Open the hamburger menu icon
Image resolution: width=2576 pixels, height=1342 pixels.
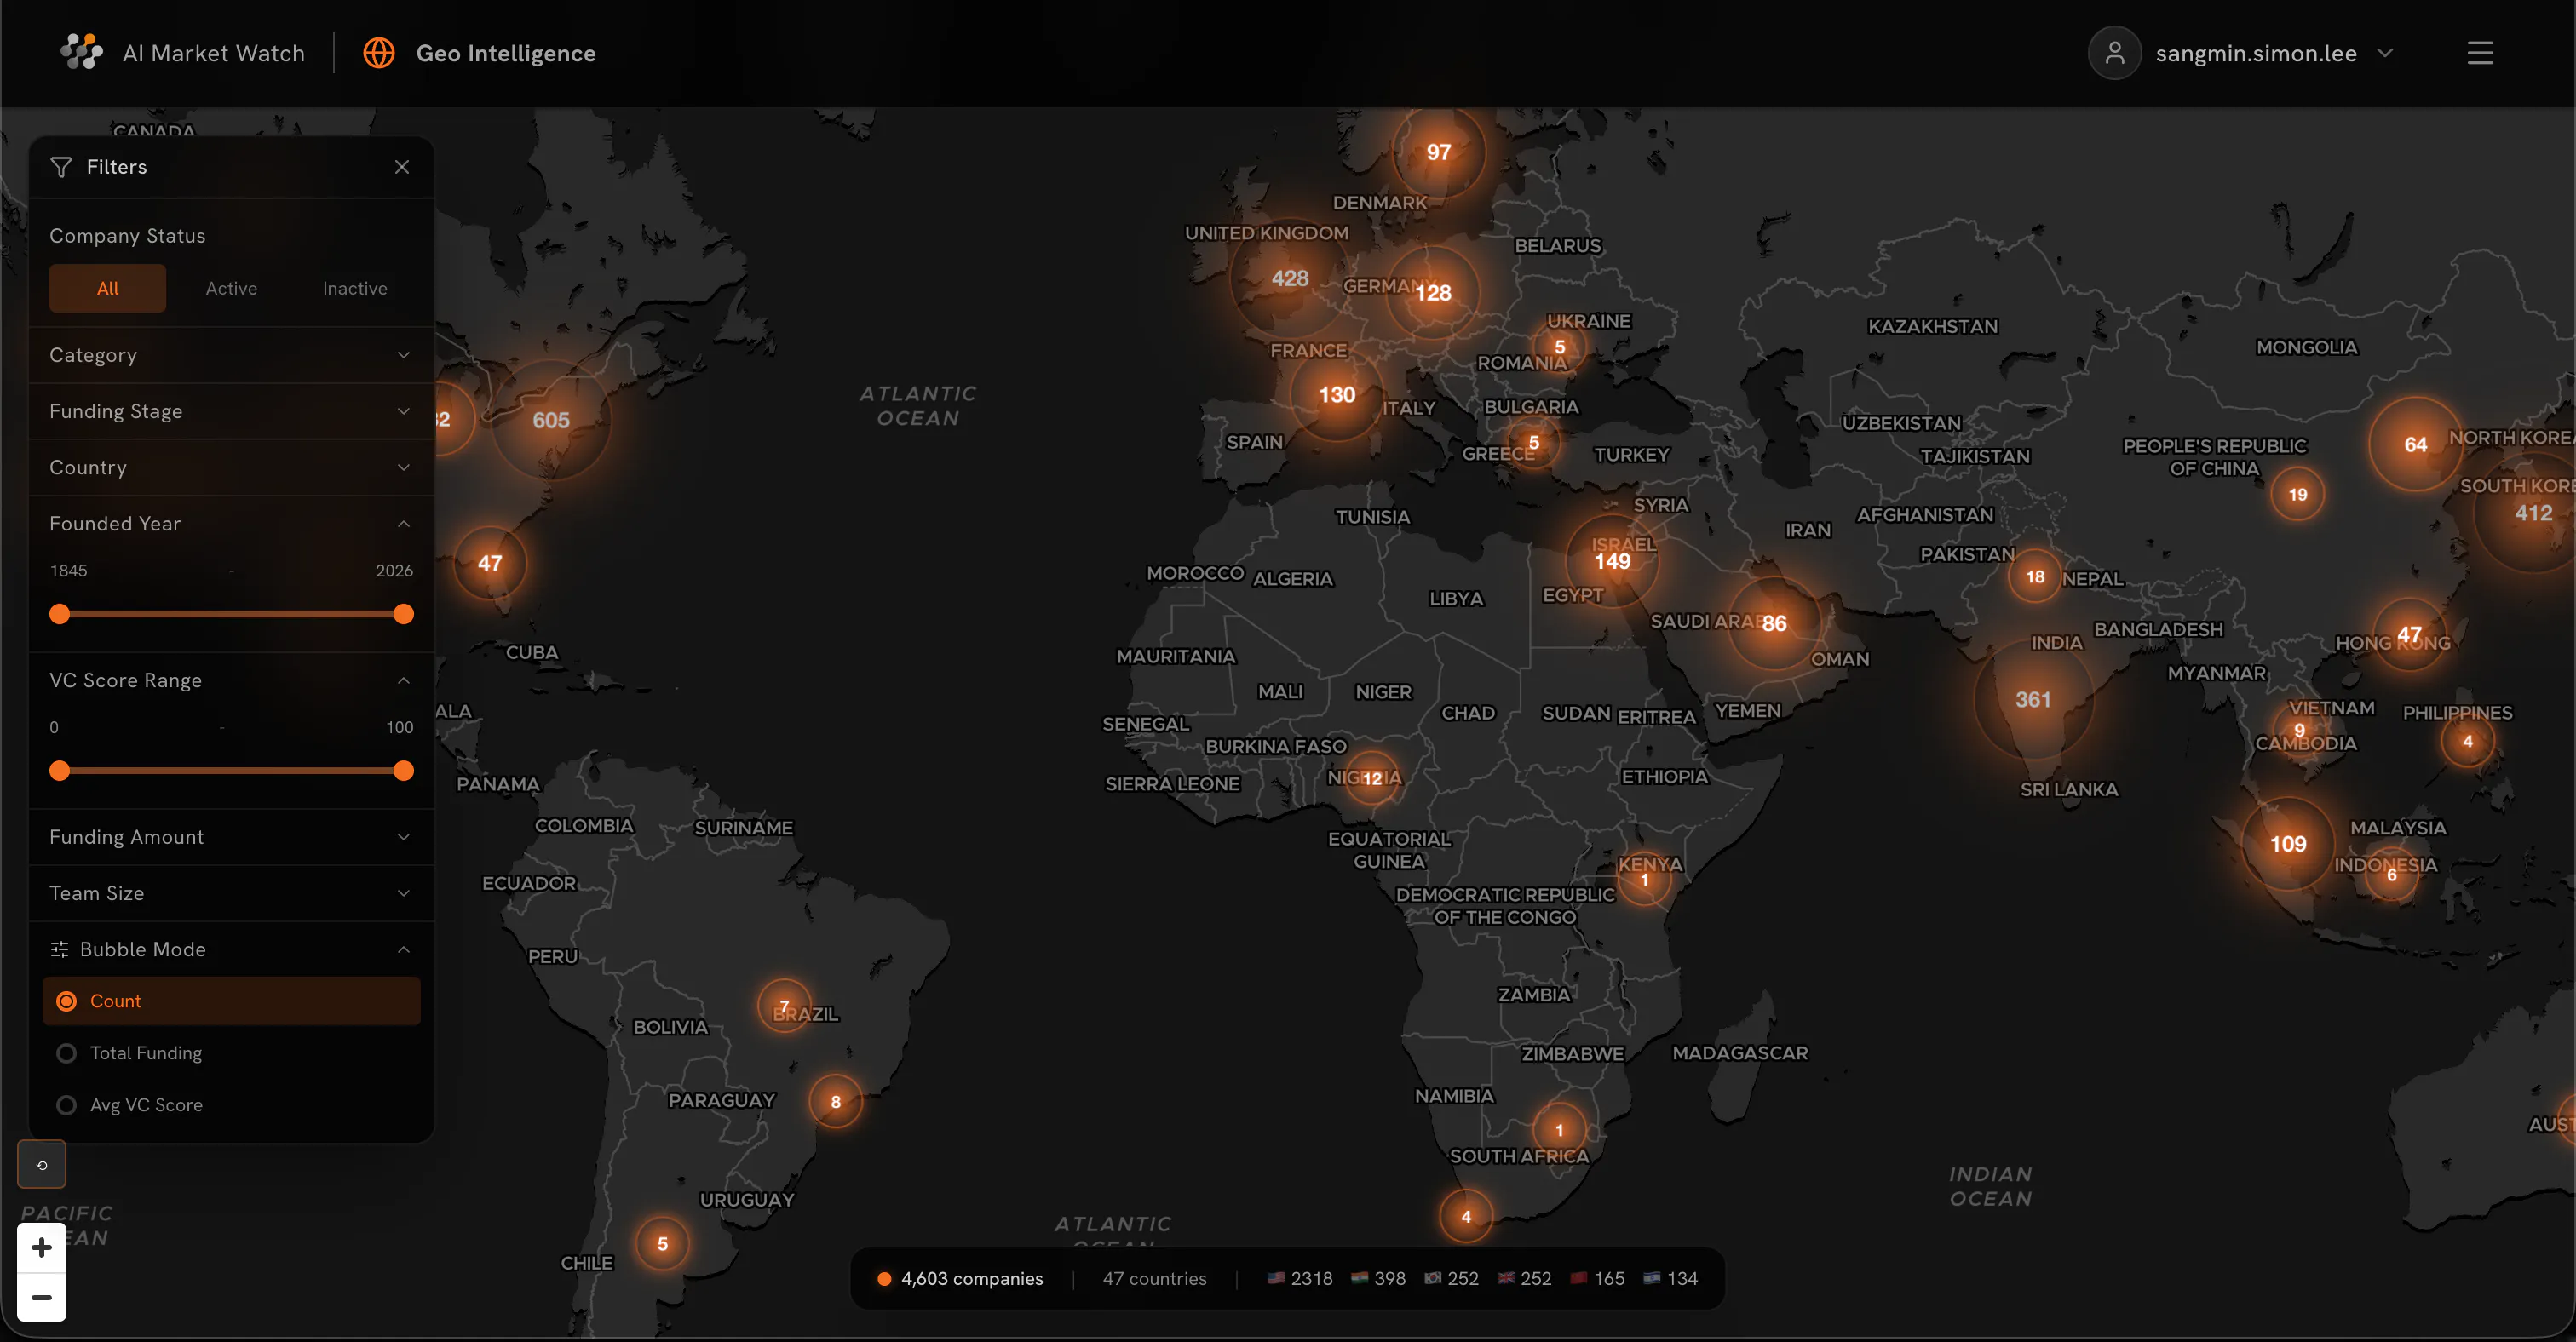(x=2480, y=53)
